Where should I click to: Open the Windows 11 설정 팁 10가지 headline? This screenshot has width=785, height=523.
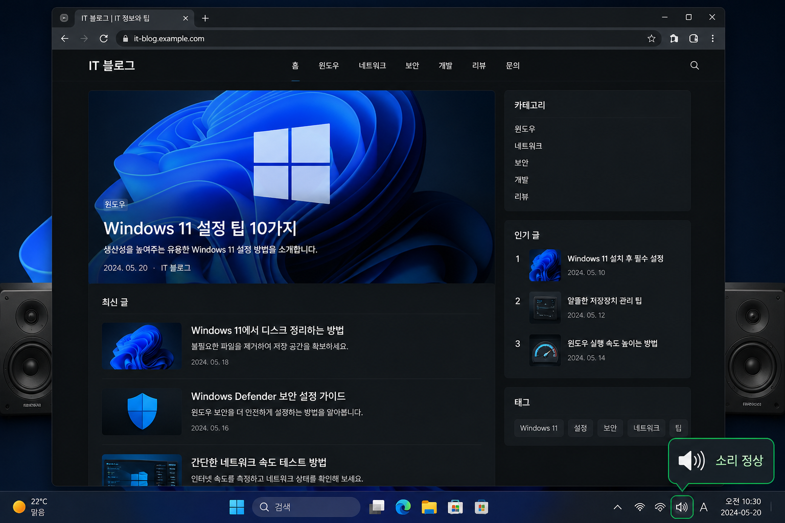coord(200,228)
